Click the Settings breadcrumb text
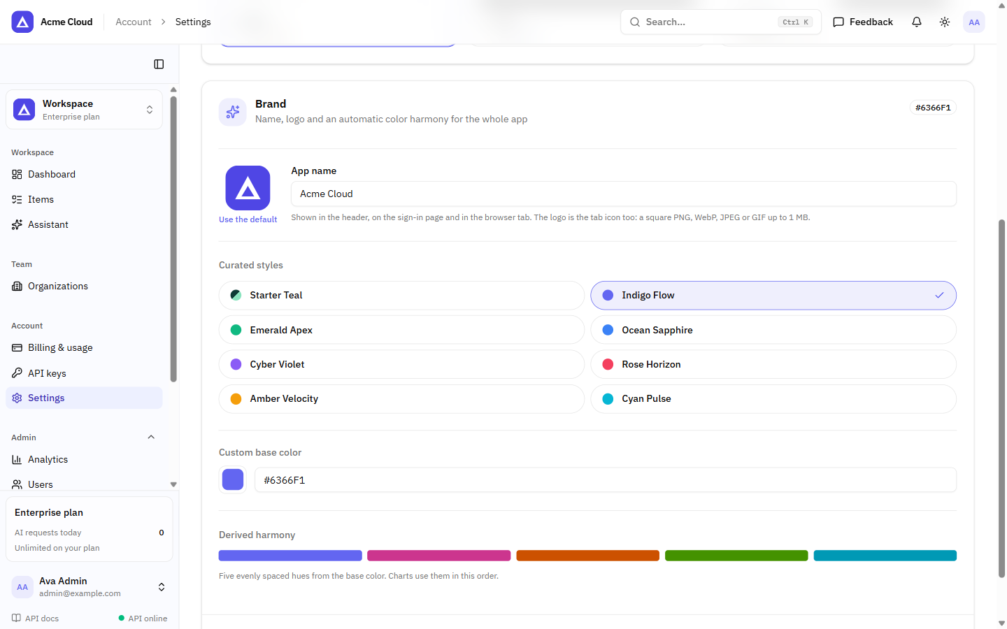This screenshot has height=629, width=1007. tap(193, 22)
